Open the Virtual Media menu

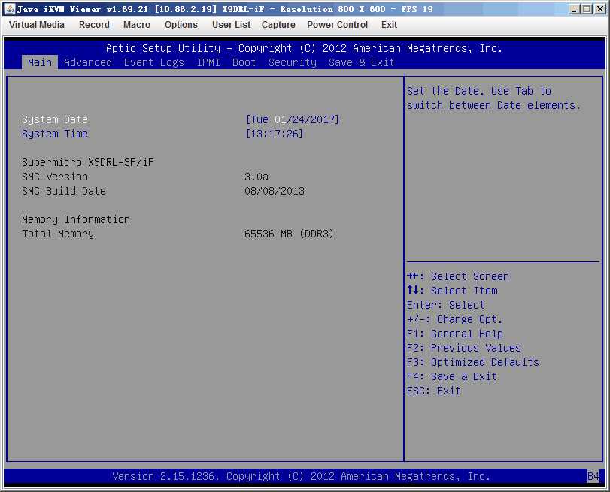(x=37, y=25)
